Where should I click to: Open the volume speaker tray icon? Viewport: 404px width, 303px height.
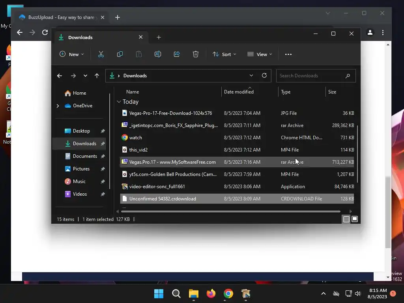(x=357, y=294)
